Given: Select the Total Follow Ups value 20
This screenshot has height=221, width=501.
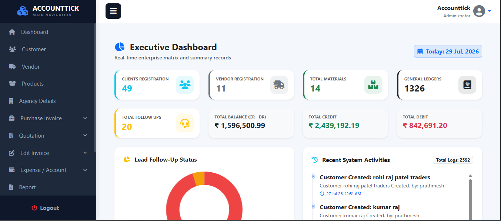Looking at the screenshot, I should (127, 127).
